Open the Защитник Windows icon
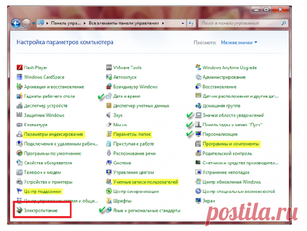307x231 pixels. (20, 115)
